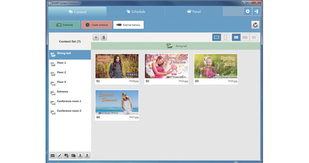Viewport: 309px width, 163px height.
Task: Click the logout door icon
Action: click(256, 12)
